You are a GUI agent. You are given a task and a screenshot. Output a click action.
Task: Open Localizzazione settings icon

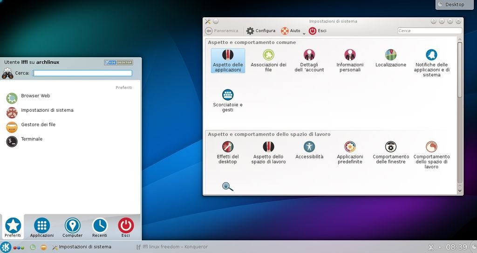pyautogui.click(x=391, y=59)
